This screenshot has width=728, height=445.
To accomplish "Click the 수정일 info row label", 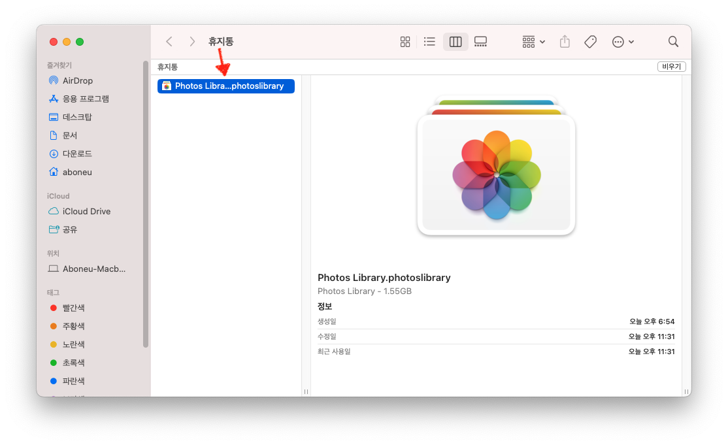I will tap(327, 337).
